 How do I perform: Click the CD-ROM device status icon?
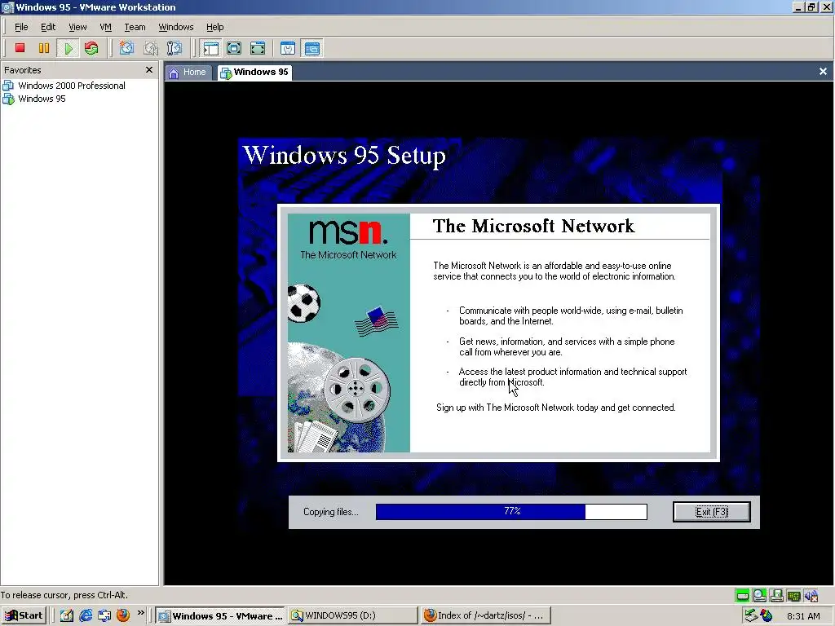(760, 596)
